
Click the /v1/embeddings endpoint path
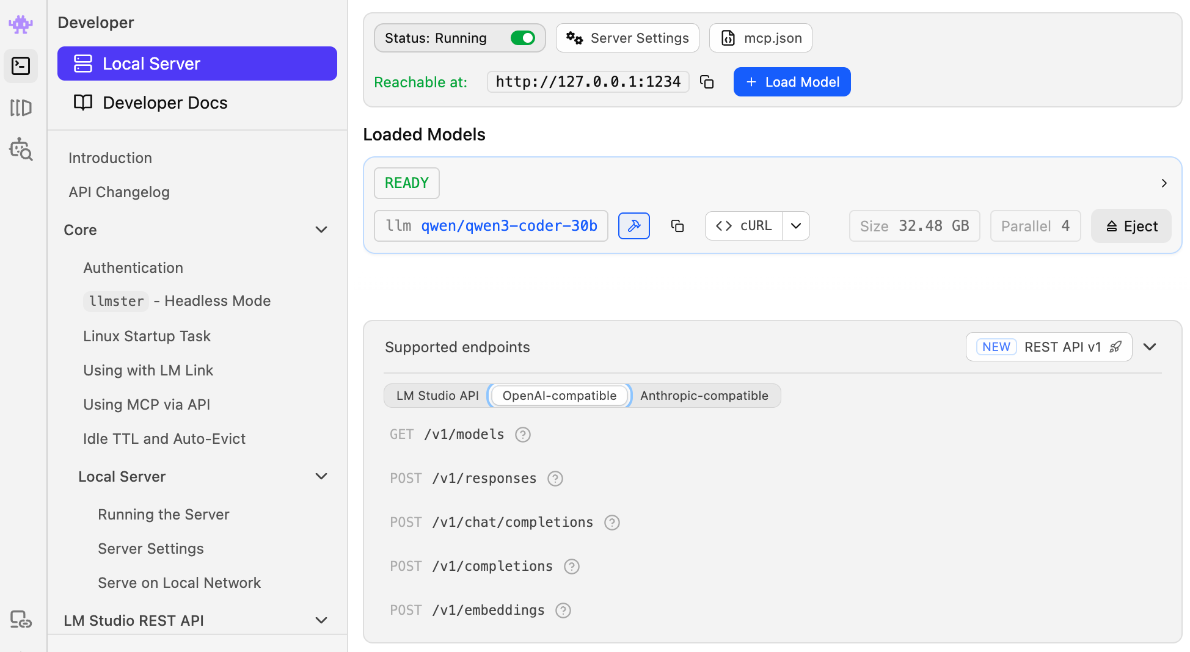click(x=488, y=610)
